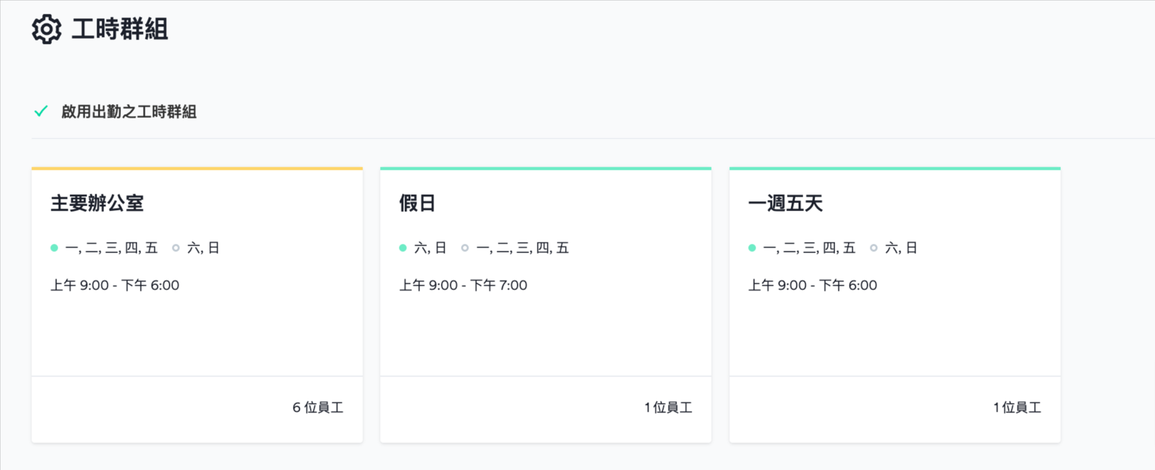Open the 主要辦公室 work group card
This screenshot has height=470, width=1155.
pos(197,305)
